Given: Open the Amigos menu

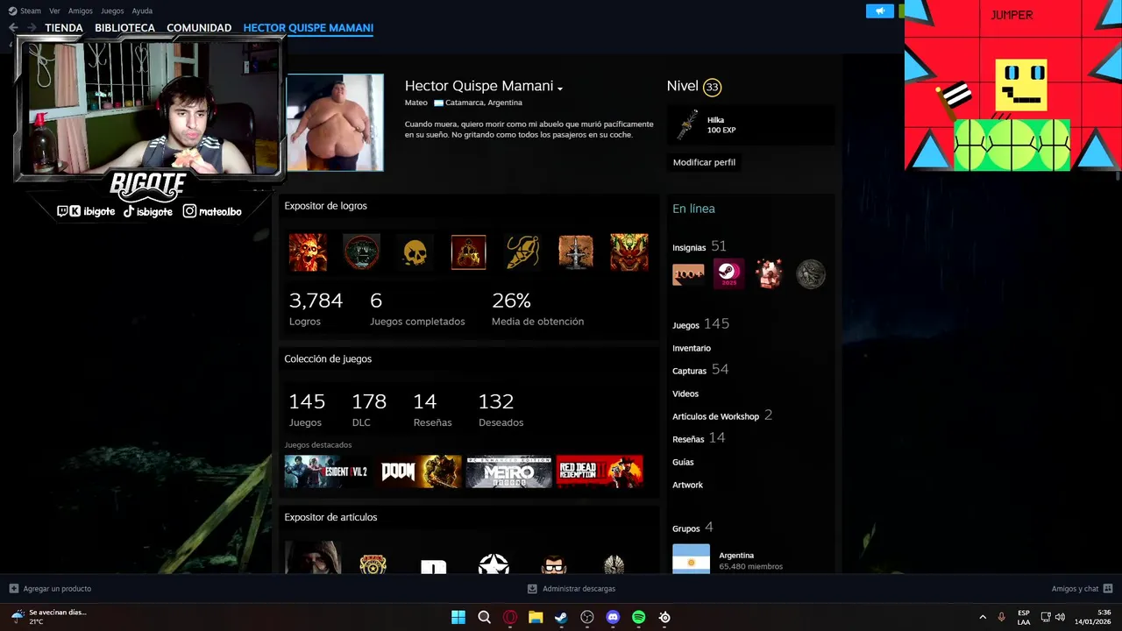Looking at the screenshot, I should [x=81, y=11].
